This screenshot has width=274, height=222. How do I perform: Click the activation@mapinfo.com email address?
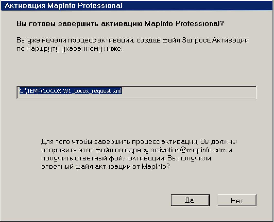pyautogui.click(x=189, y=150)
